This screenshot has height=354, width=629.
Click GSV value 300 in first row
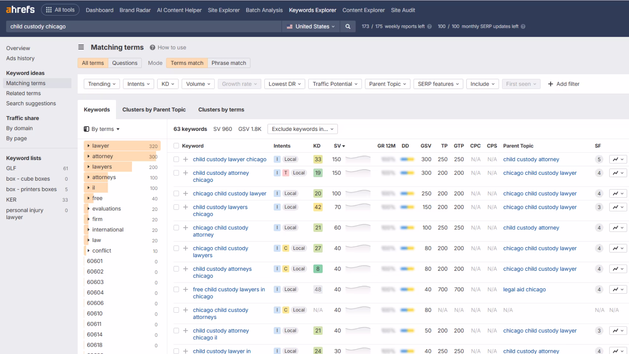[x=426, y=159]
